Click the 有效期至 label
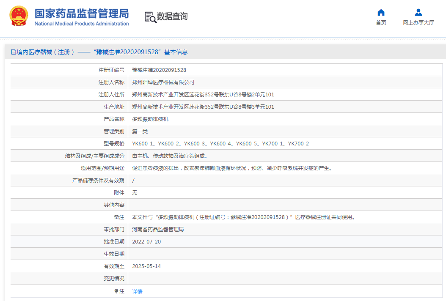 coord(114,266)
